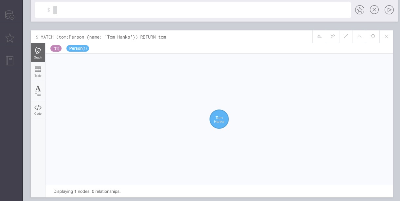Screen dimensions: 400x201
Task: Download the result using export icon
Action: 319,37
